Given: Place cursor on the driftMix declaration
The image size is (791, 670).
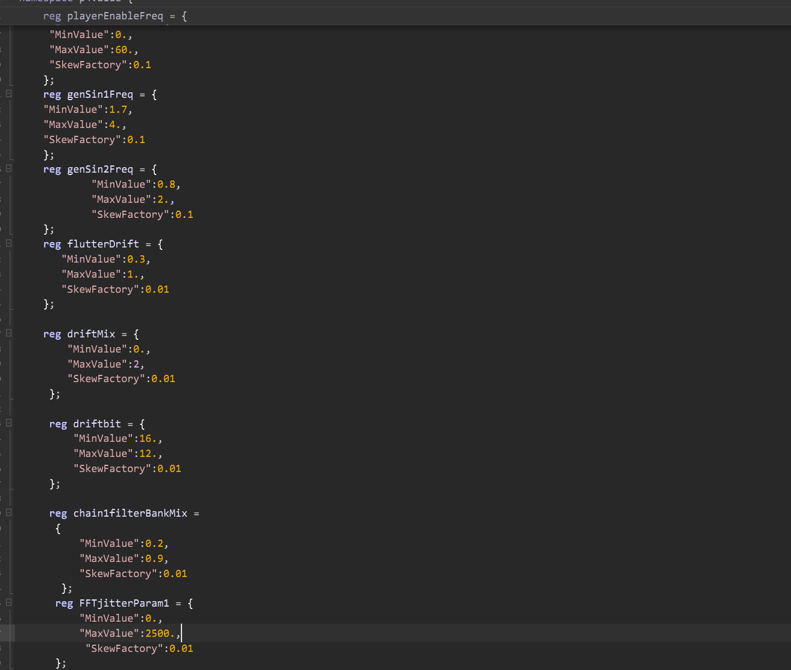Looking at the screenshot, I should coord(91,334).
